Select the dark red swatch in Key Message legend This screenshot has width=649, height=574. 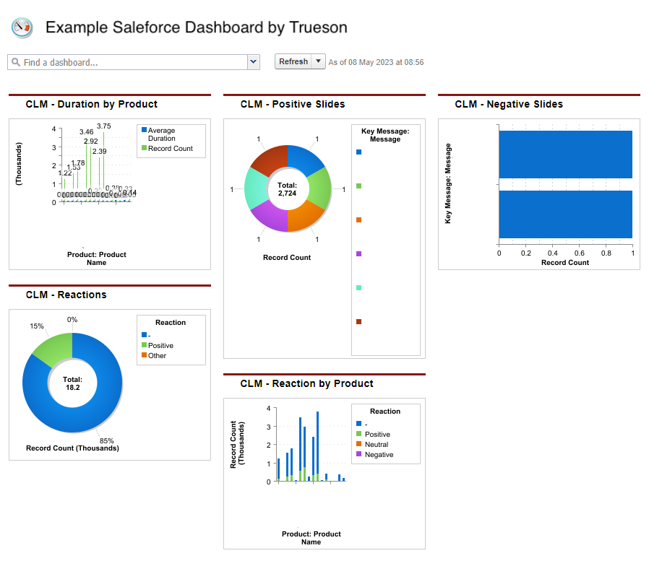coord(359,322)
